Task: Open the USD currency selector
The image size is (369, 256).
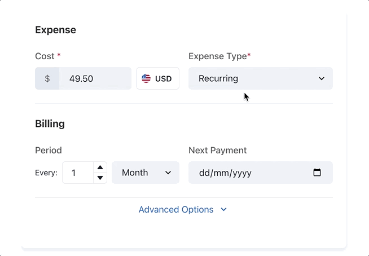Action: tap(158, 78)
